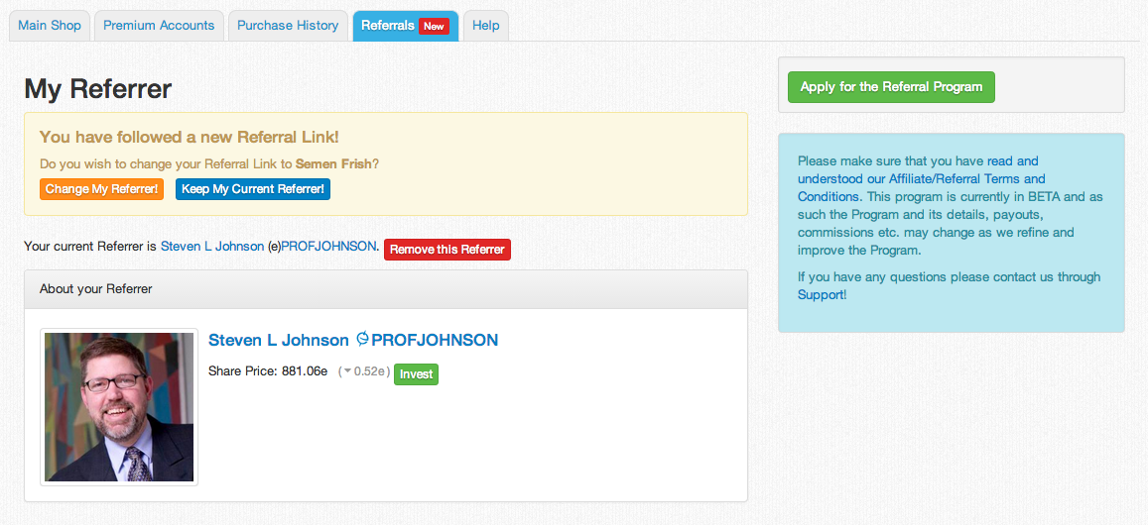Click the share price down-arrow indicator

pos(347,372)
